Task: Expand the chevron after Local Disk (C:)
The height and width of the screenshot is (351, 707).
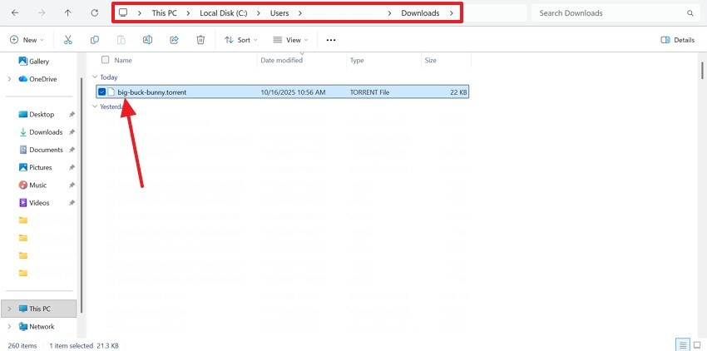Action: tap(259, 13)
